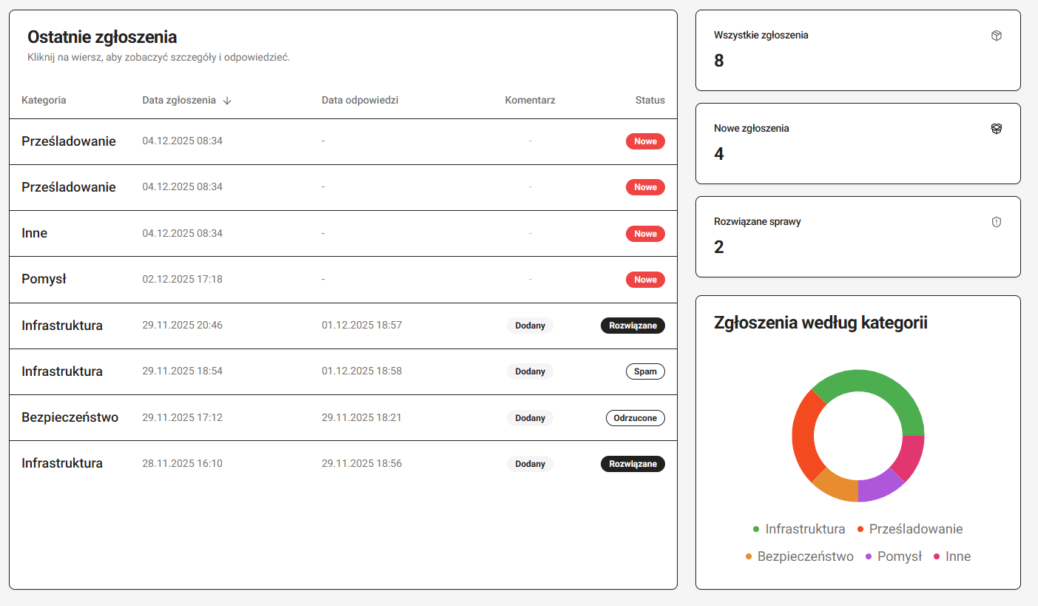1038x606 pixels.
Task: Click the Spam status badge
Action: 645,371
